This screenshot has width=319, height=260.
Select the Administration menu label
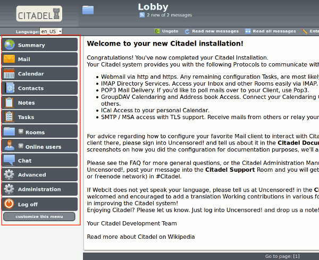pos(39,189)
